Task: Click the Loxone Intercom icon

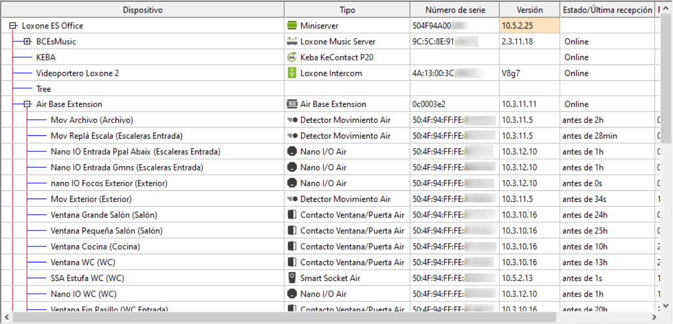Action: pos(292,73)
